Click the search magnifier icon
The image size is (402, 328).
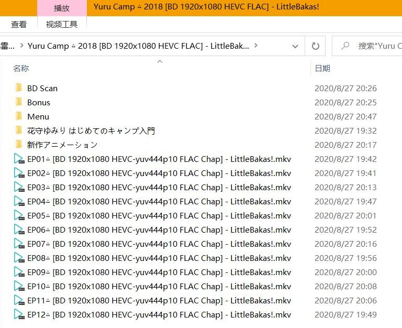(345, 46)
